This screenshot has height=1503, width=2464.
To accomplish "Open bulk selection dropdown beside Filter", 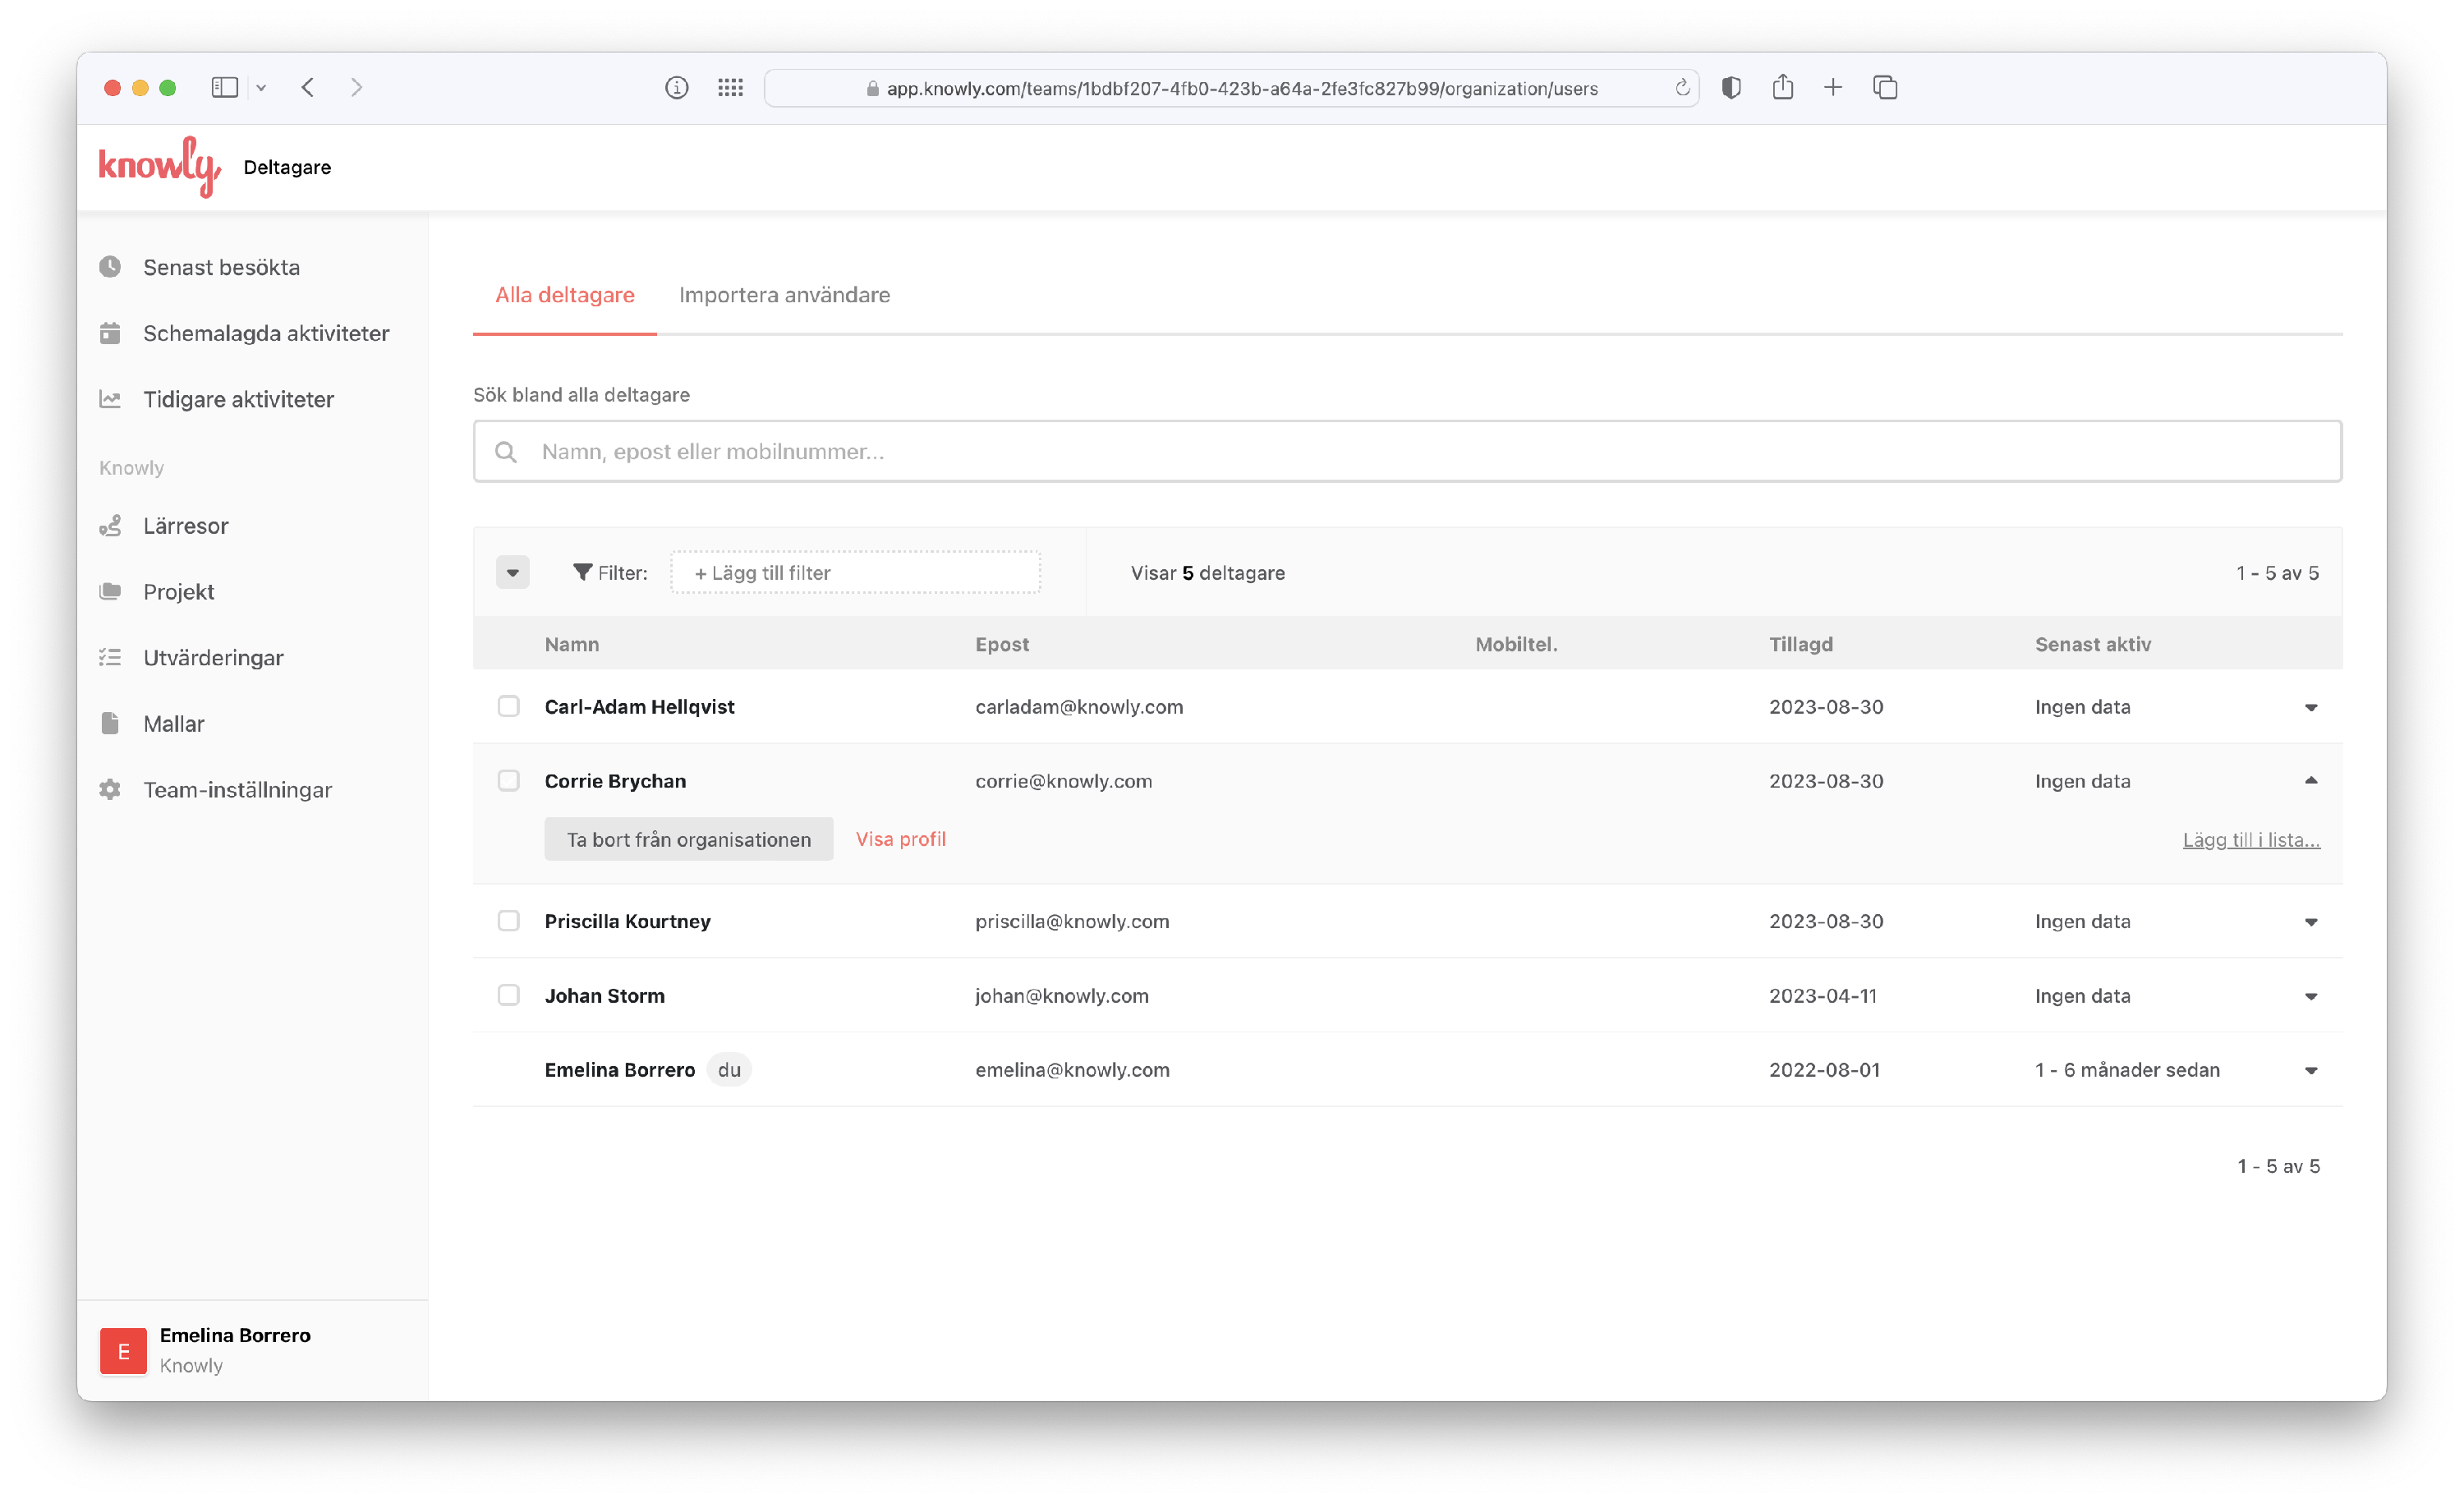I will tap(512, 572).
